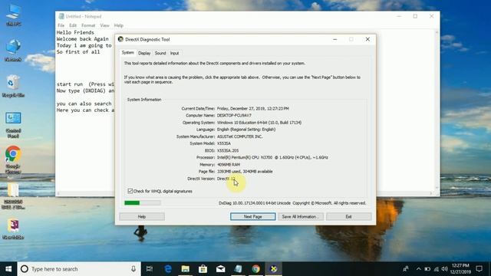
Task: Click the Operating System value text
Action: (259, 123)
